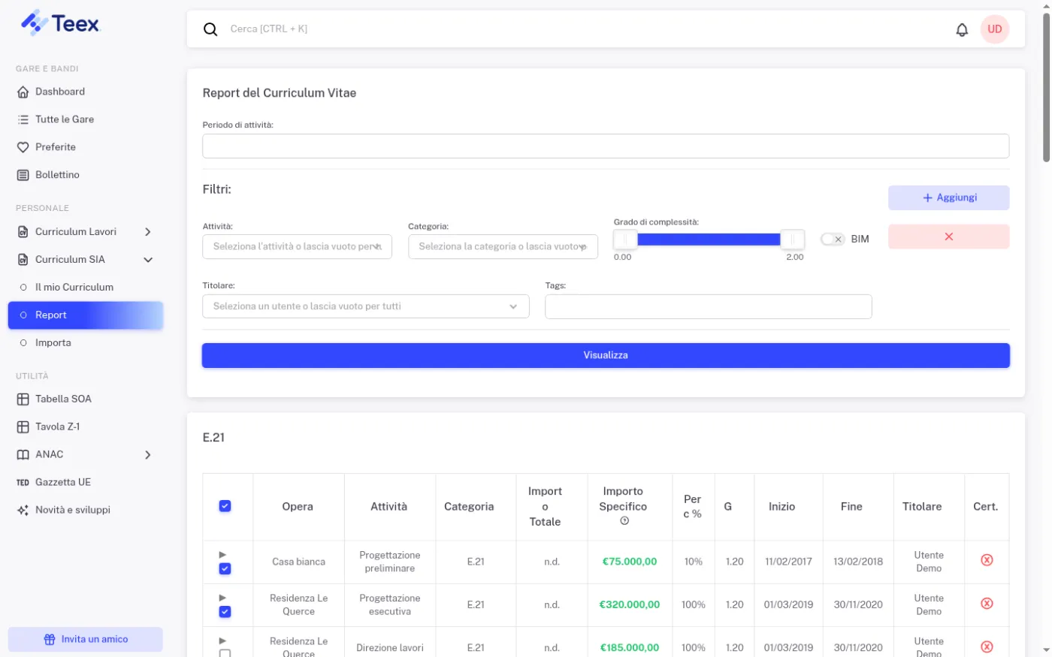Viewport: 1052px width, 657px height.
Task: Click the Dashboard home icon
Action: click(x=23, y=92)
